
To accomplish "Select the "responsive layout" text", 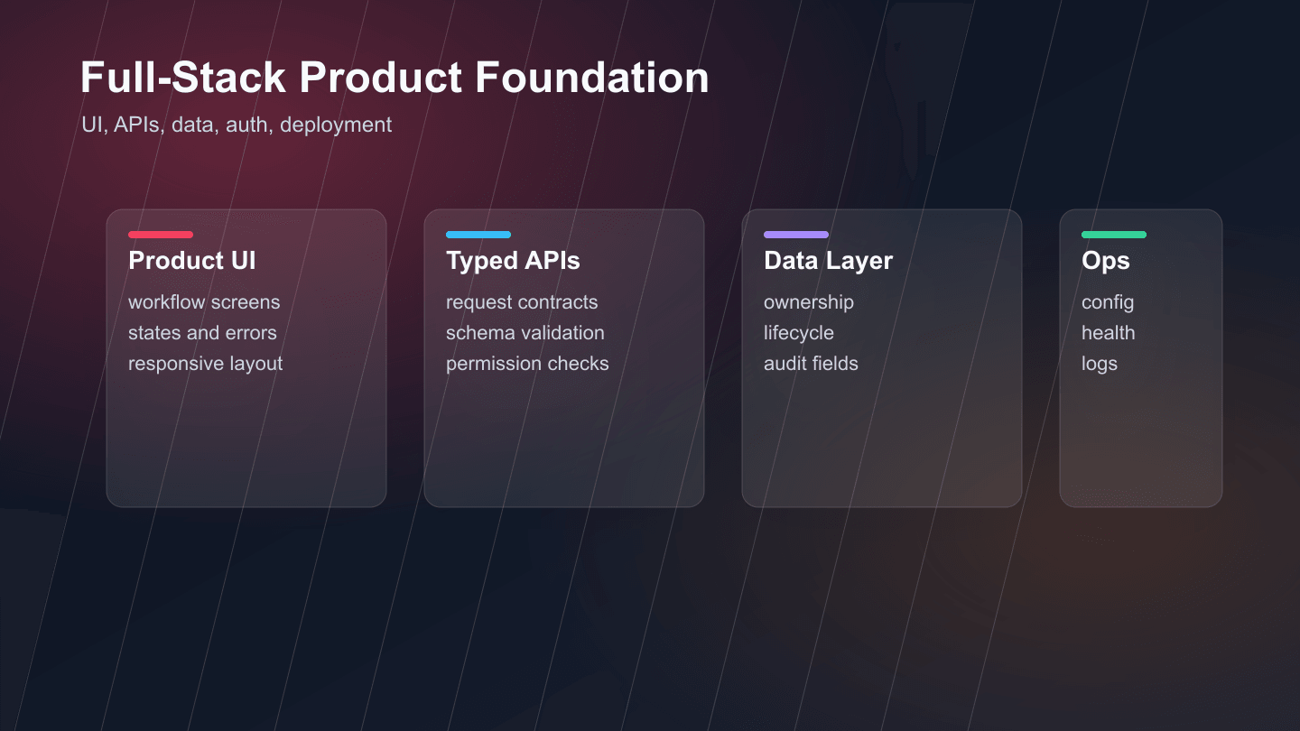I will (x=206, y=364).
